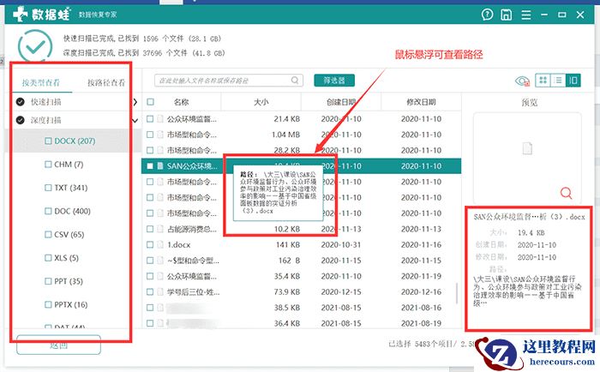
Task: Tick the checkbox for 1.docx
Action: (x=150, y=244)
